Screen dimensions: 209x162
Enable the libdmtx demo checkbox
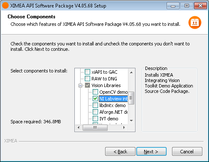(x=95, y=105)
